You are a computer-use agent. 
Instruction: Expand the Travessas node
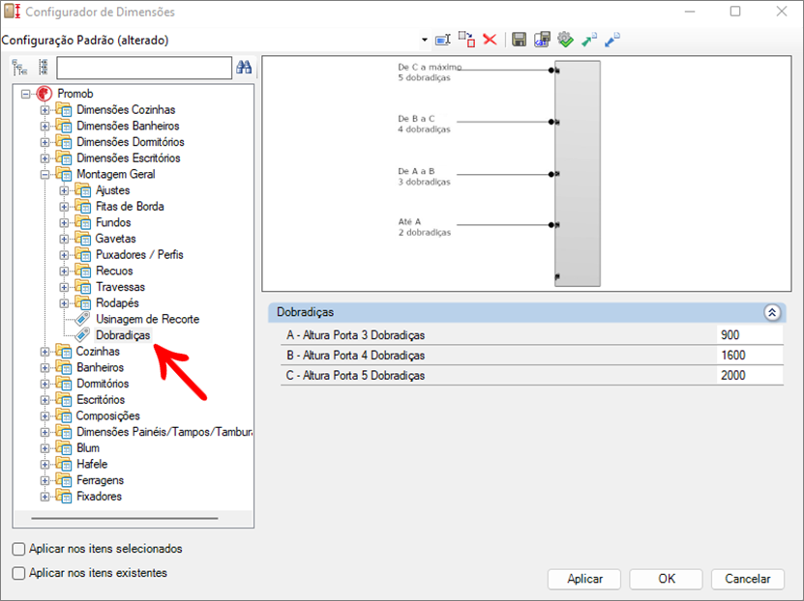point(64,287)
